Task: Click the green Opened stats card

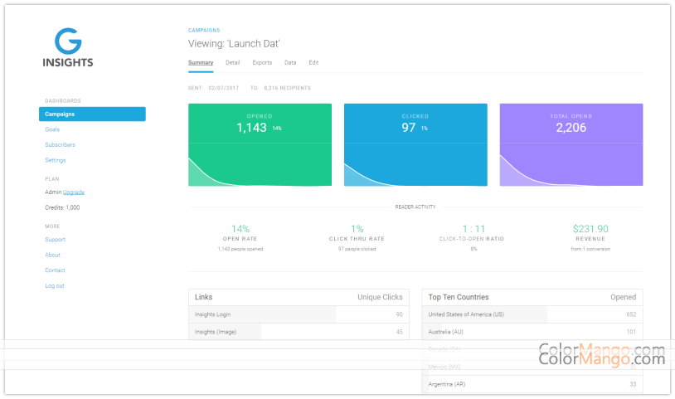Action: (x=260, y=145)
